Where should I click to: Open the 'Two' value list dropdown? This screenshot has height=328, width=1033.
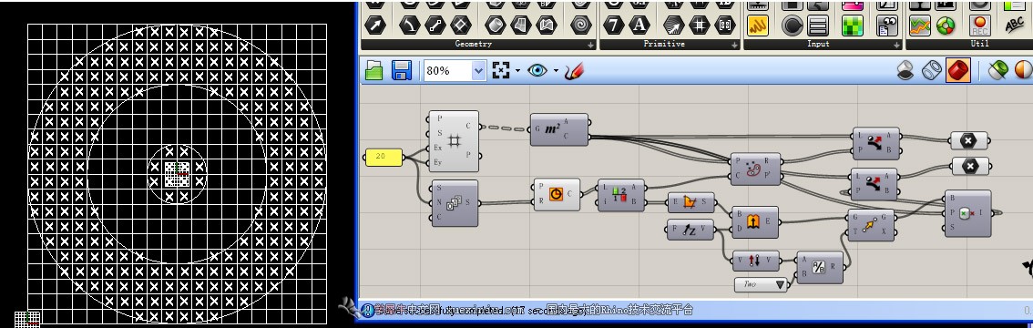(762, 284)
